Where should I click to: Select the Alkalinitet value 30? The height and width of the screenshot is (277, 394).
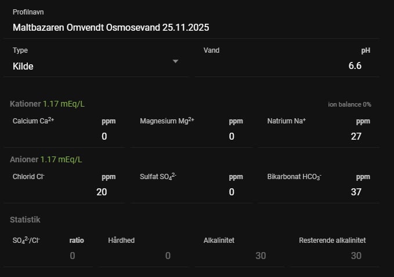[261, 256]
